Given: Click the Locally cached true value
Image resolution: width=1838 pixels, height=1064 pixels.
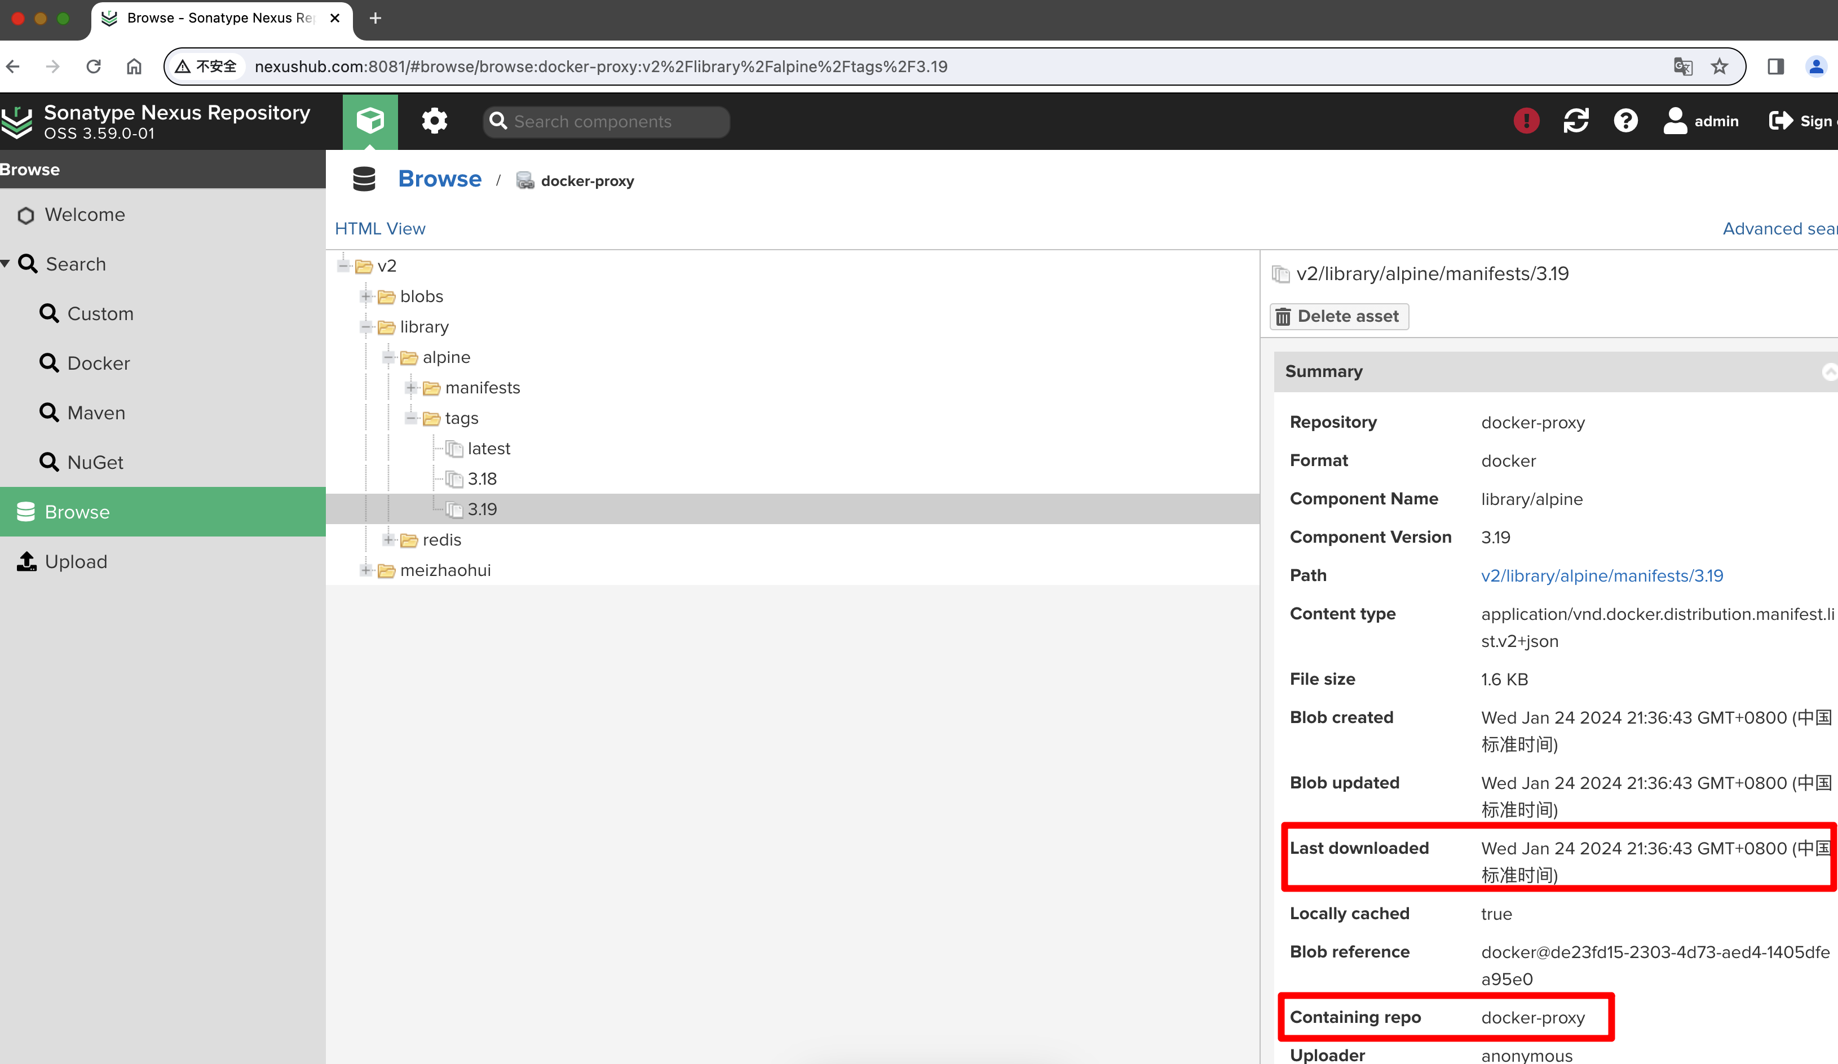Looking at the screenshot, I should click(x=1496, y=914).
